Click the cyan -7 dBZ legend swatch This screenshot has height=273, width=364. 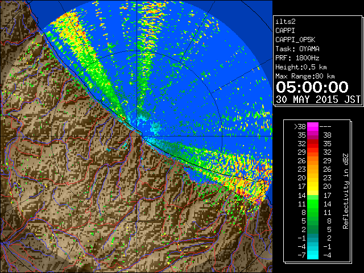[x=313, y=255]
